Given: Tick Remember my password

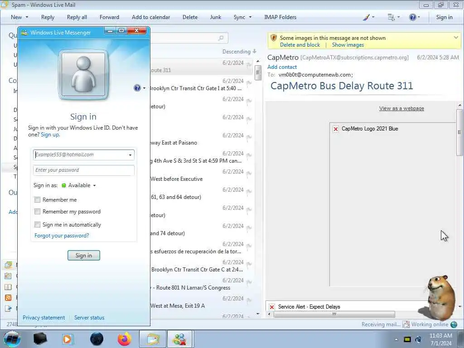Looking at the screenshot, I should [37, 212].
